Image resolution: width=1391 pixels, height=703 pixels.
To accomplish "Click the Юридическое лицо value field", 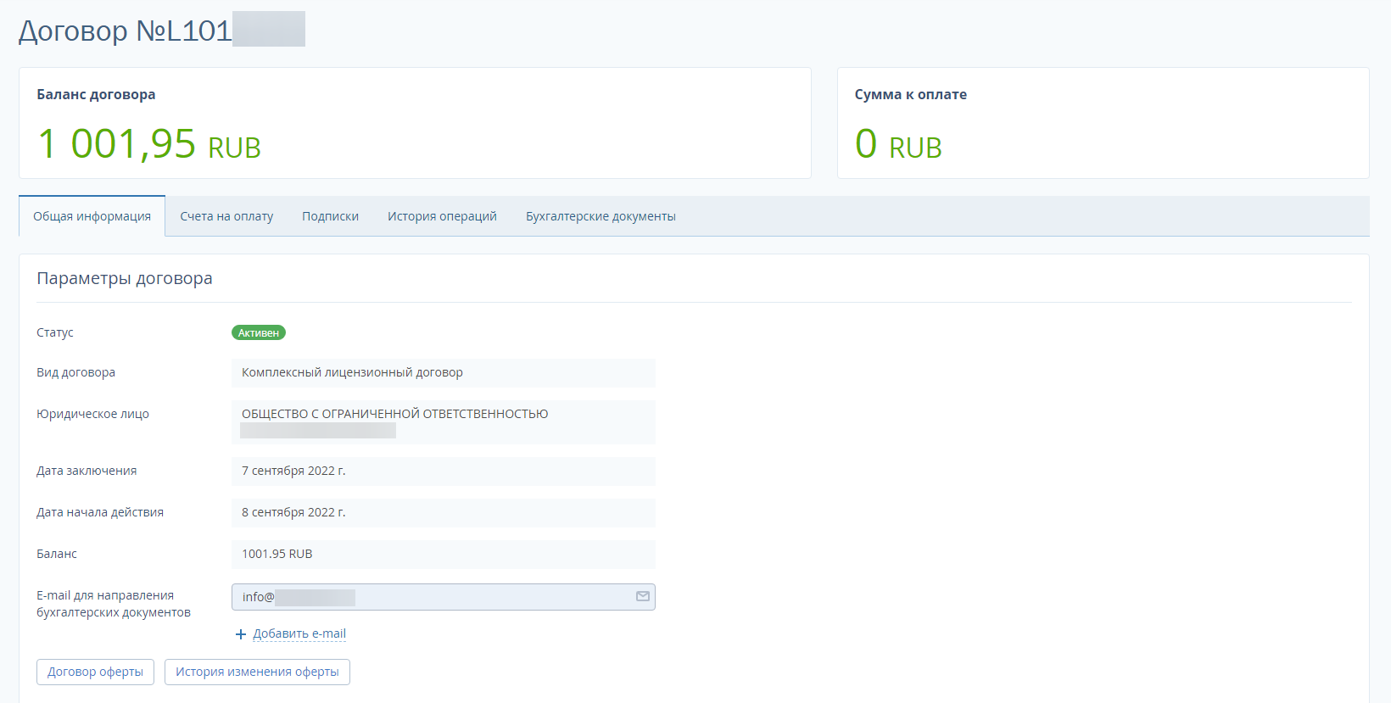I will (444, 422).
